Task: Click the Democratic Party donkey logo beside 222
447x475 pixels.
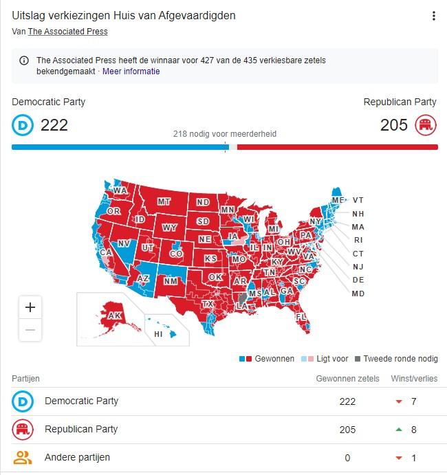Action: point(23,125)
